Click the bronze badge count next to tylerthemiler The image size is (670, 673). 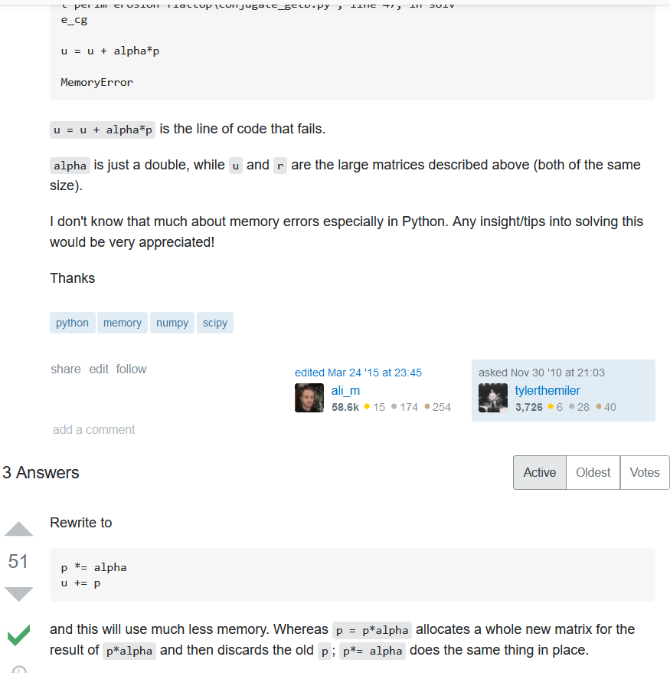click(609, 407)
